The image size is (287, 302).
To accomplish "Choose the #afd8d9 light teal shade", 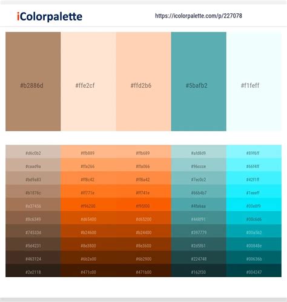I will click(x=199, y=151).
